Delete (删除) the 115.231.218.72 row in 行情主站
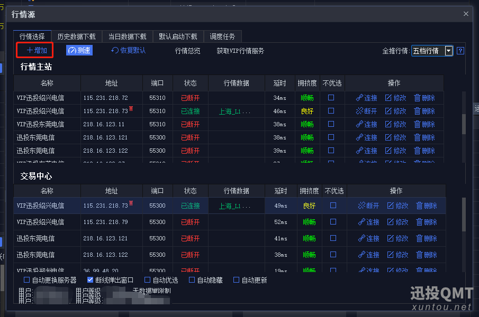479x317 pixels. tap(424, 98)
